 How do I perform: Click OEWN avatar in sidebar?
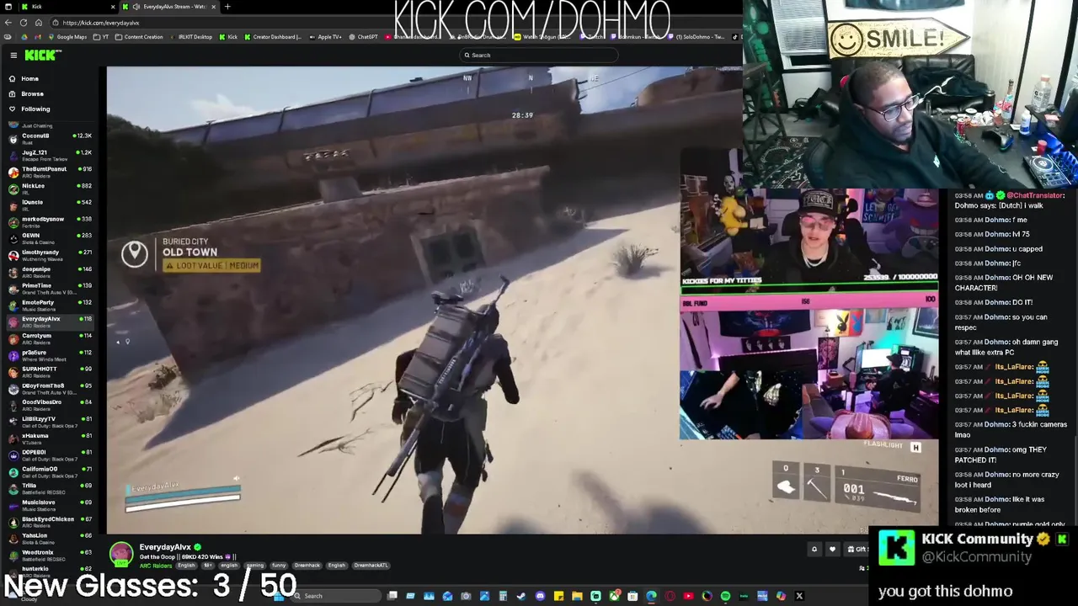coord(13,238)
